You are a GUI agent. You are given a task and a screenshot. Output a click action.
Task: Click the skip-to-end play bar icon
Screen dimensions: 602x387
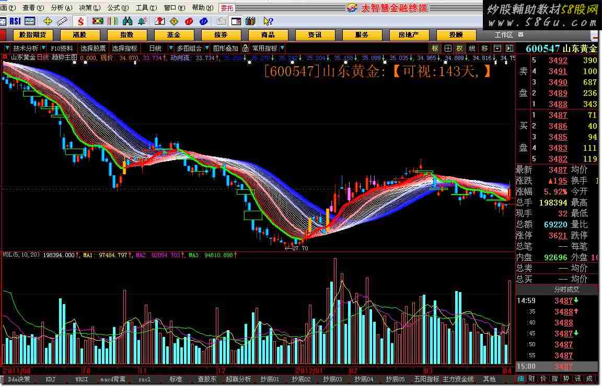pyautogui.click(x=510, y=49)
